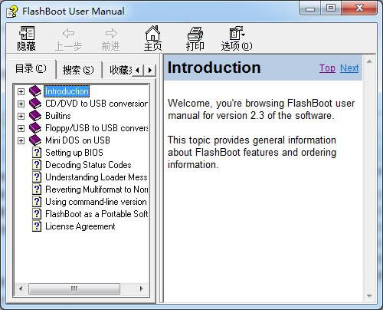Click the tree scrollbar left arrow
The image size is (383, 310).
pyautogui.click(x=21, y=289)
